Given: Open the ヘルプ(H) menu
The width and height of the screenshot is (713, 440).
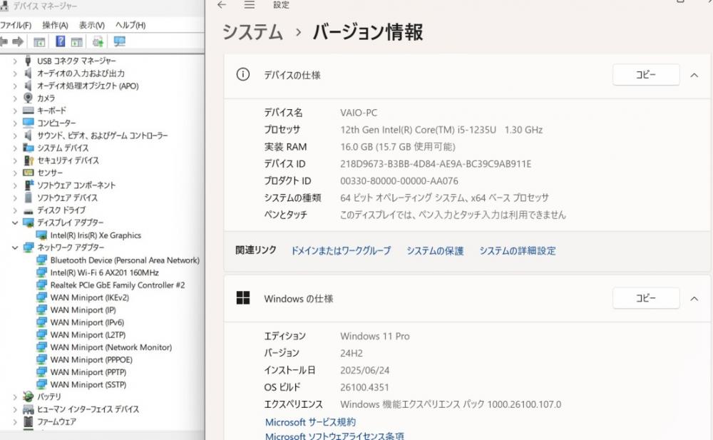Looking at the screenshot, I should coord(130,25).
